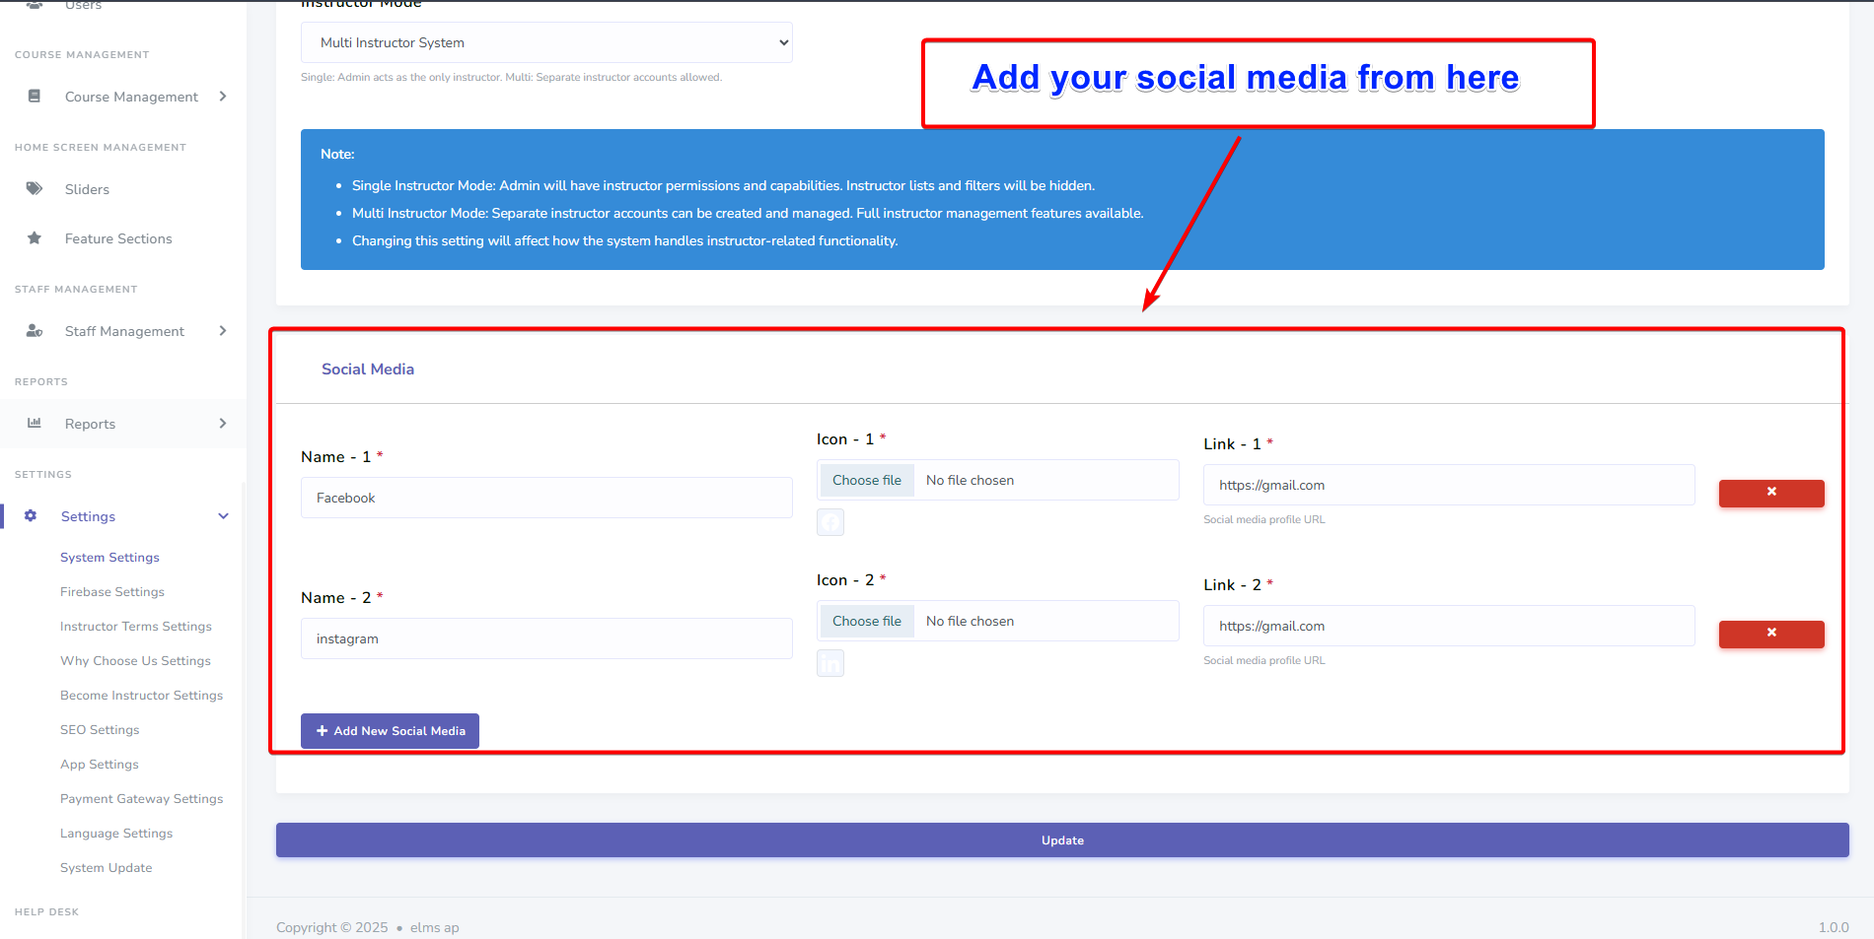Click the Reports chart icon
This screenshot has width=1874, height=939.
[x=35, y=424]
